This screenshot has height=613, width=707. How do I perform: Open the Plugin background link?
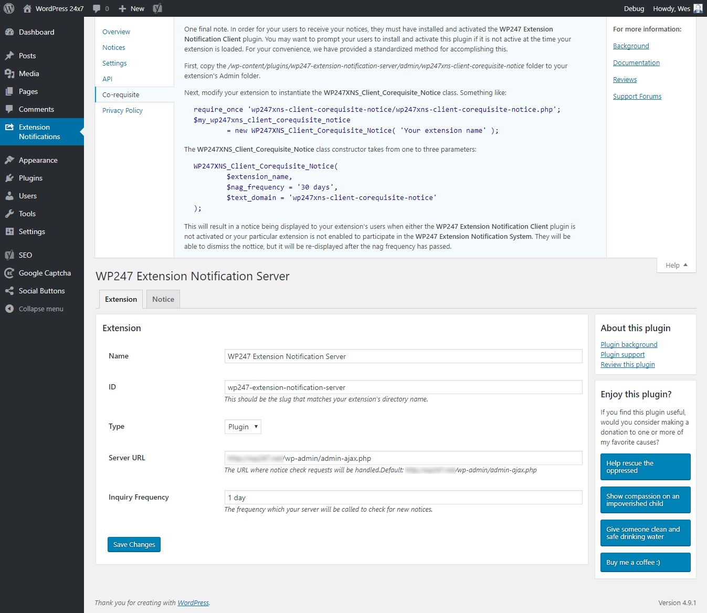click(629, 344)
